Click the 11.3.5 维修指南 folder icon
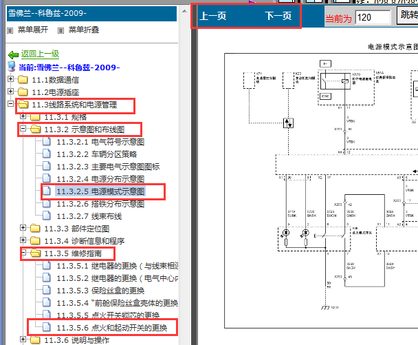Screen dimensions: 418x345 click(36, 253)
